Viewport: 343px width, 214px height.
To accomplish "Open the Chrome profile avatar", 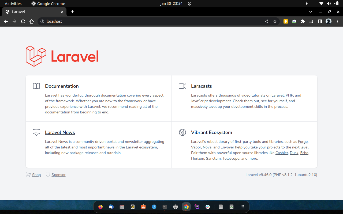I will (329, 21).
